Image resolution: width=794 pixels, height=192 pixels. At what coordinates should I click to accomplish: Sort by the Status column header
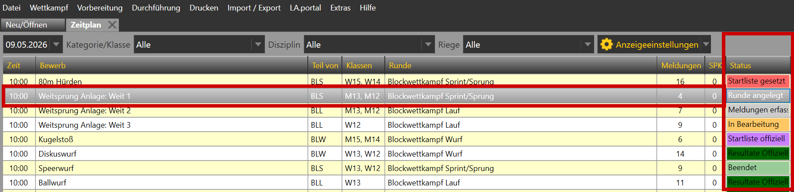pos(758,66)
